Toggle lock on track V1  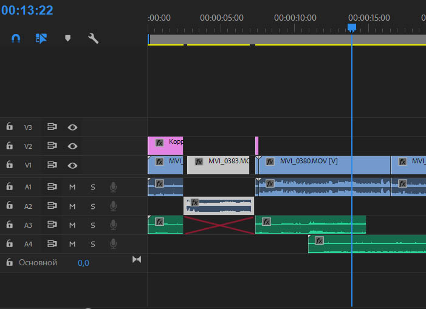coord(10,165)
